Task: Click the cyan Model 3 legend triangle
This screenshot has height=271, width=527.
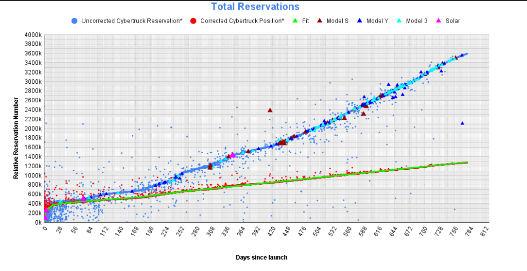Action: pos(399,21)
